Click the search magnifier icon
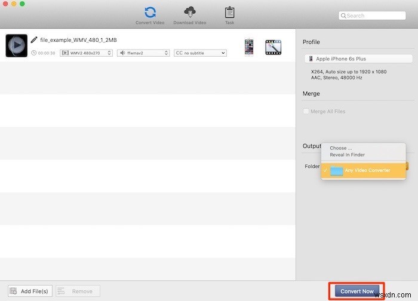The width and height of the screenshot is (418, 301). (x=343, y=16)
